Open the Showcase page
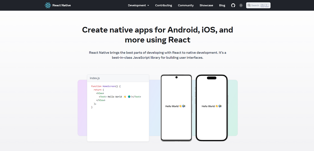The image size is (314, 151). tap(206, 5)
